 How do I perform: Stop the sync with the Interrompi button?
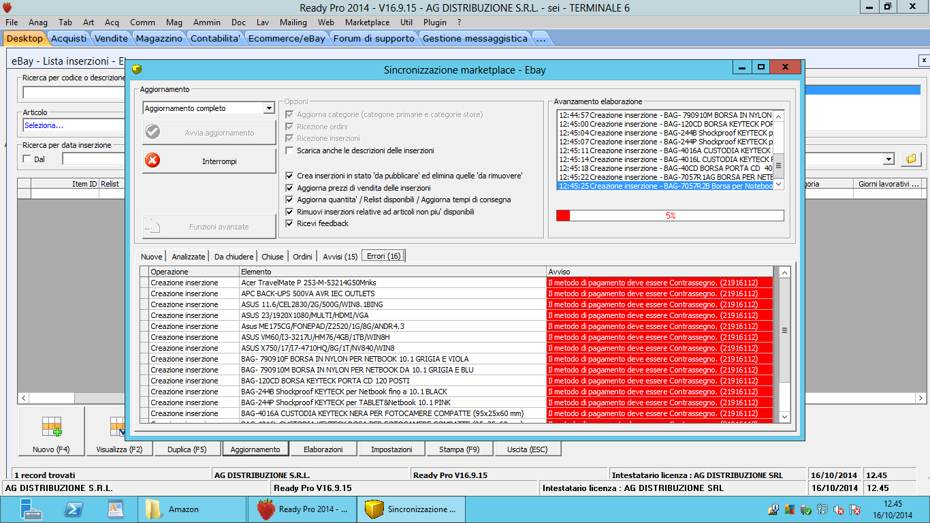[209, 161]
